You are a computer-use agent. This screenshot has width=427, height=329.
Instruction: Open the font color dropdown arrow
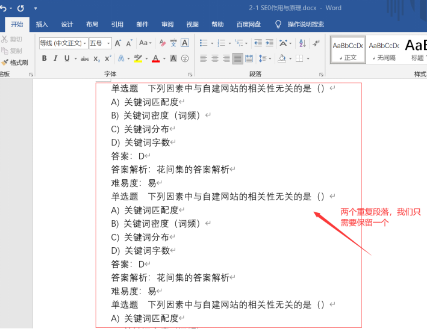coord(164,58)
